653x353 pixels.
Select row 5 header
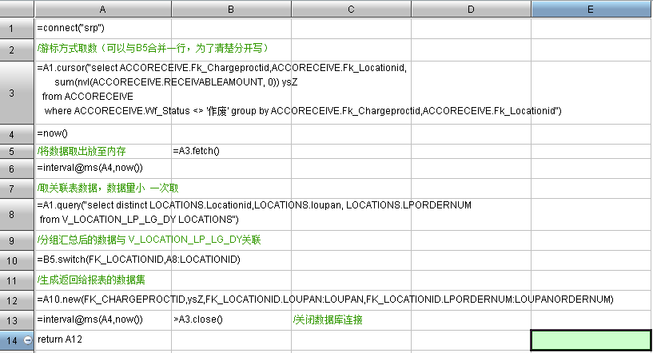click(x=17, y=152)
